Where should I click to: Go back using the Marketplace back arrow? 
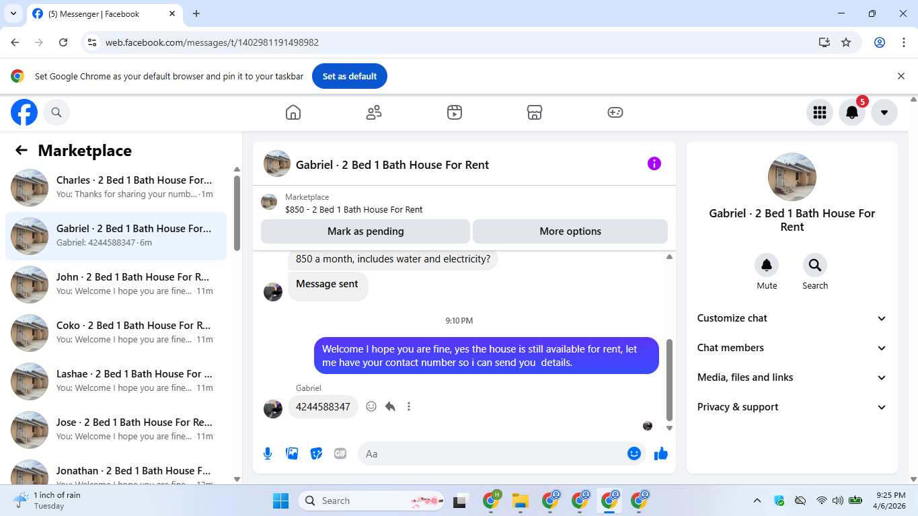(22, 151)
